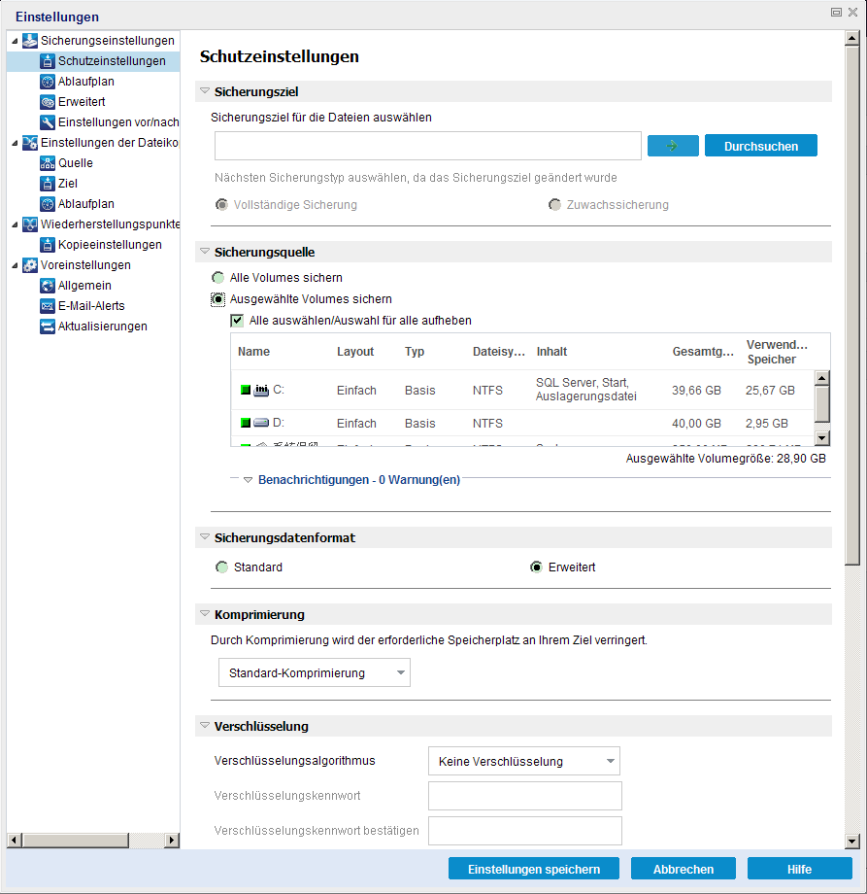Select the Zuwachssicherung radio button

(554, 204)
